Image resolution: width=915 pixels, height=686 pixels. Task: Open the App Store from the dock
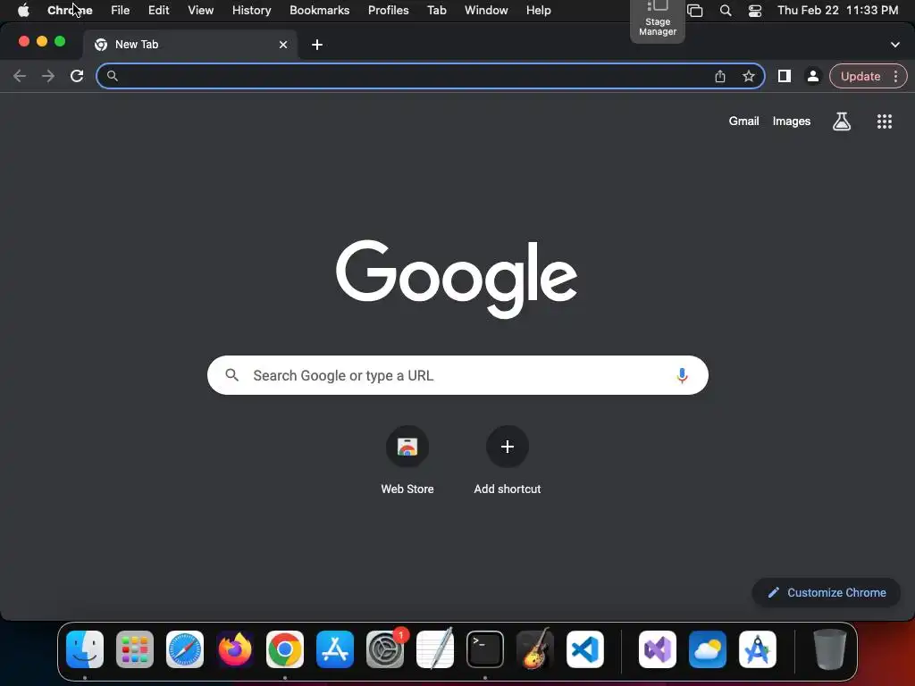(x=335, y=648)
